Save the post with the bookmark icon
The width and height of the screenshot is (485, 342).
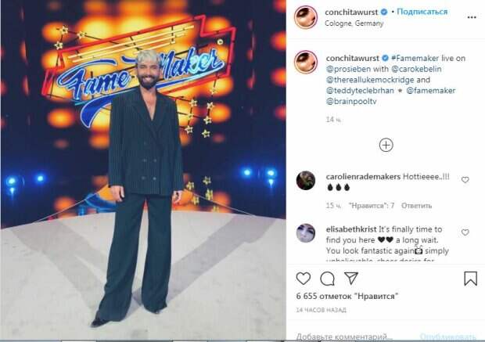(x=470, y=279)
